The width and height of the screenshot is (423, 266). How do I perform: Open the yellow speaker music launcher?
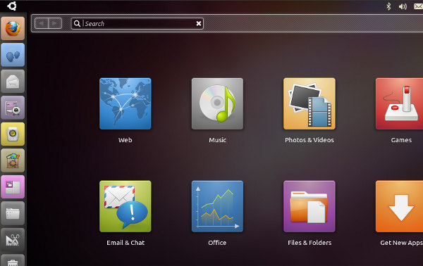click(x=13, y=134)
